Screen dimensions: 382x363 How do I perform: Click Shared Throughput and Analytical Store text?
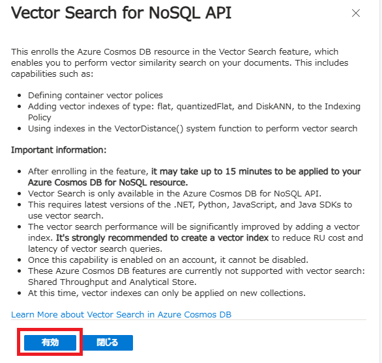(112, 282)
